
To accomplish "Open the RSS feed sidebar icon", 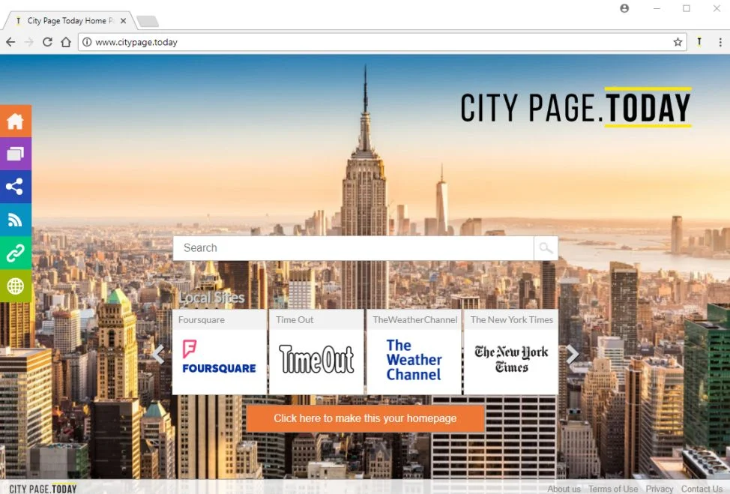I will point(15,220).
